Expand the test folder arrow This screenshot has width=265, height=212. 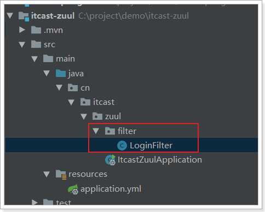click(x=34, y=202)
